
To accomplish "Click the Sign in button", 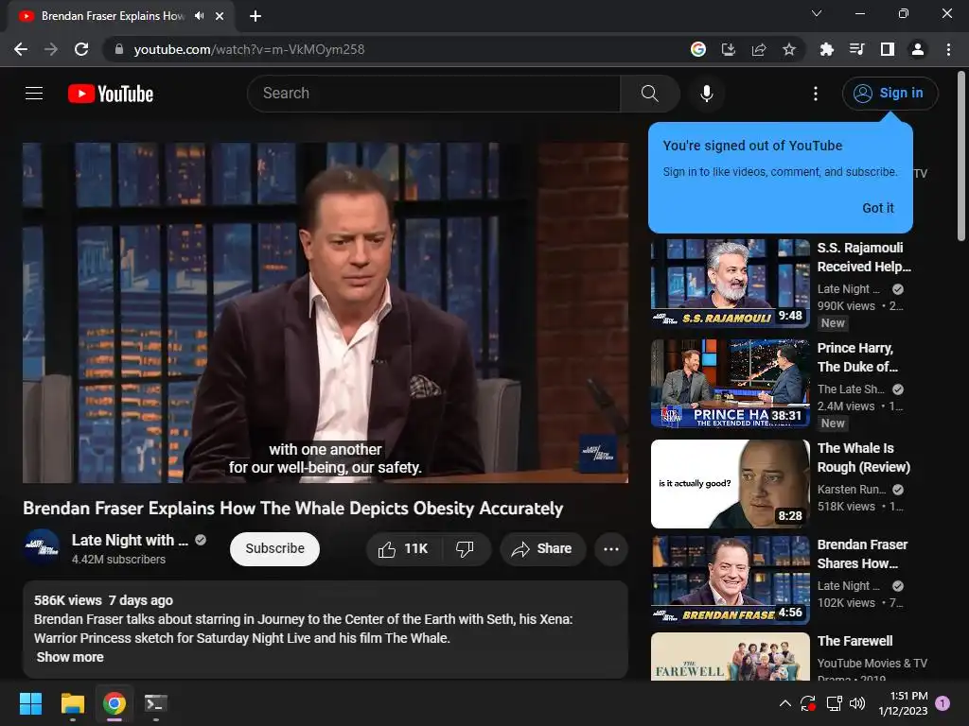I will coord(890,94).
